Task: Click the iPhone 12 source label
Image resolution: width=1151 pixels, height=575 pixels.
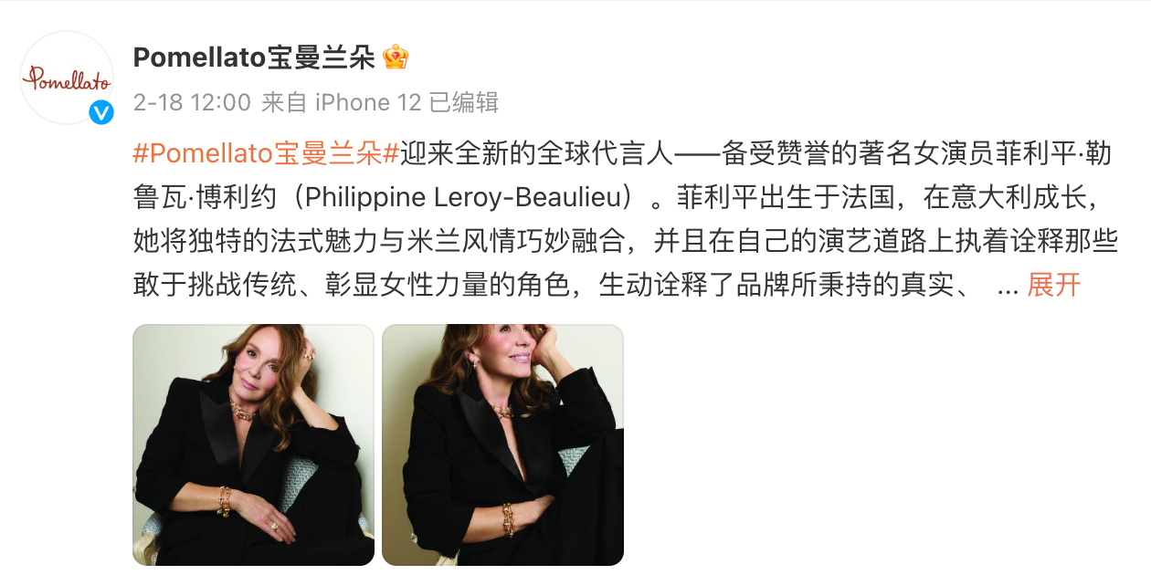Action: 368,102
